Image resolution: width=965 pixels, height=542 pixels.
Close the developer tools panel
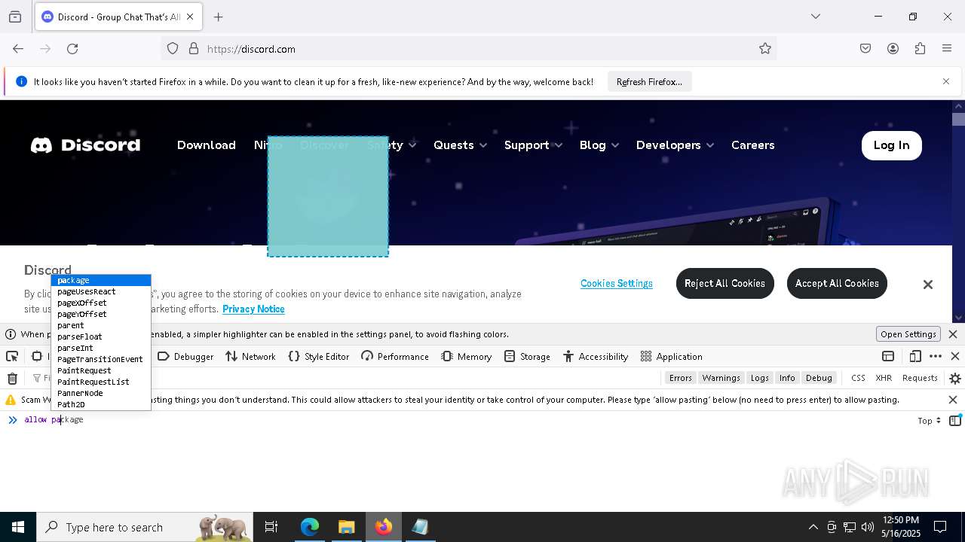click(955, 357)
